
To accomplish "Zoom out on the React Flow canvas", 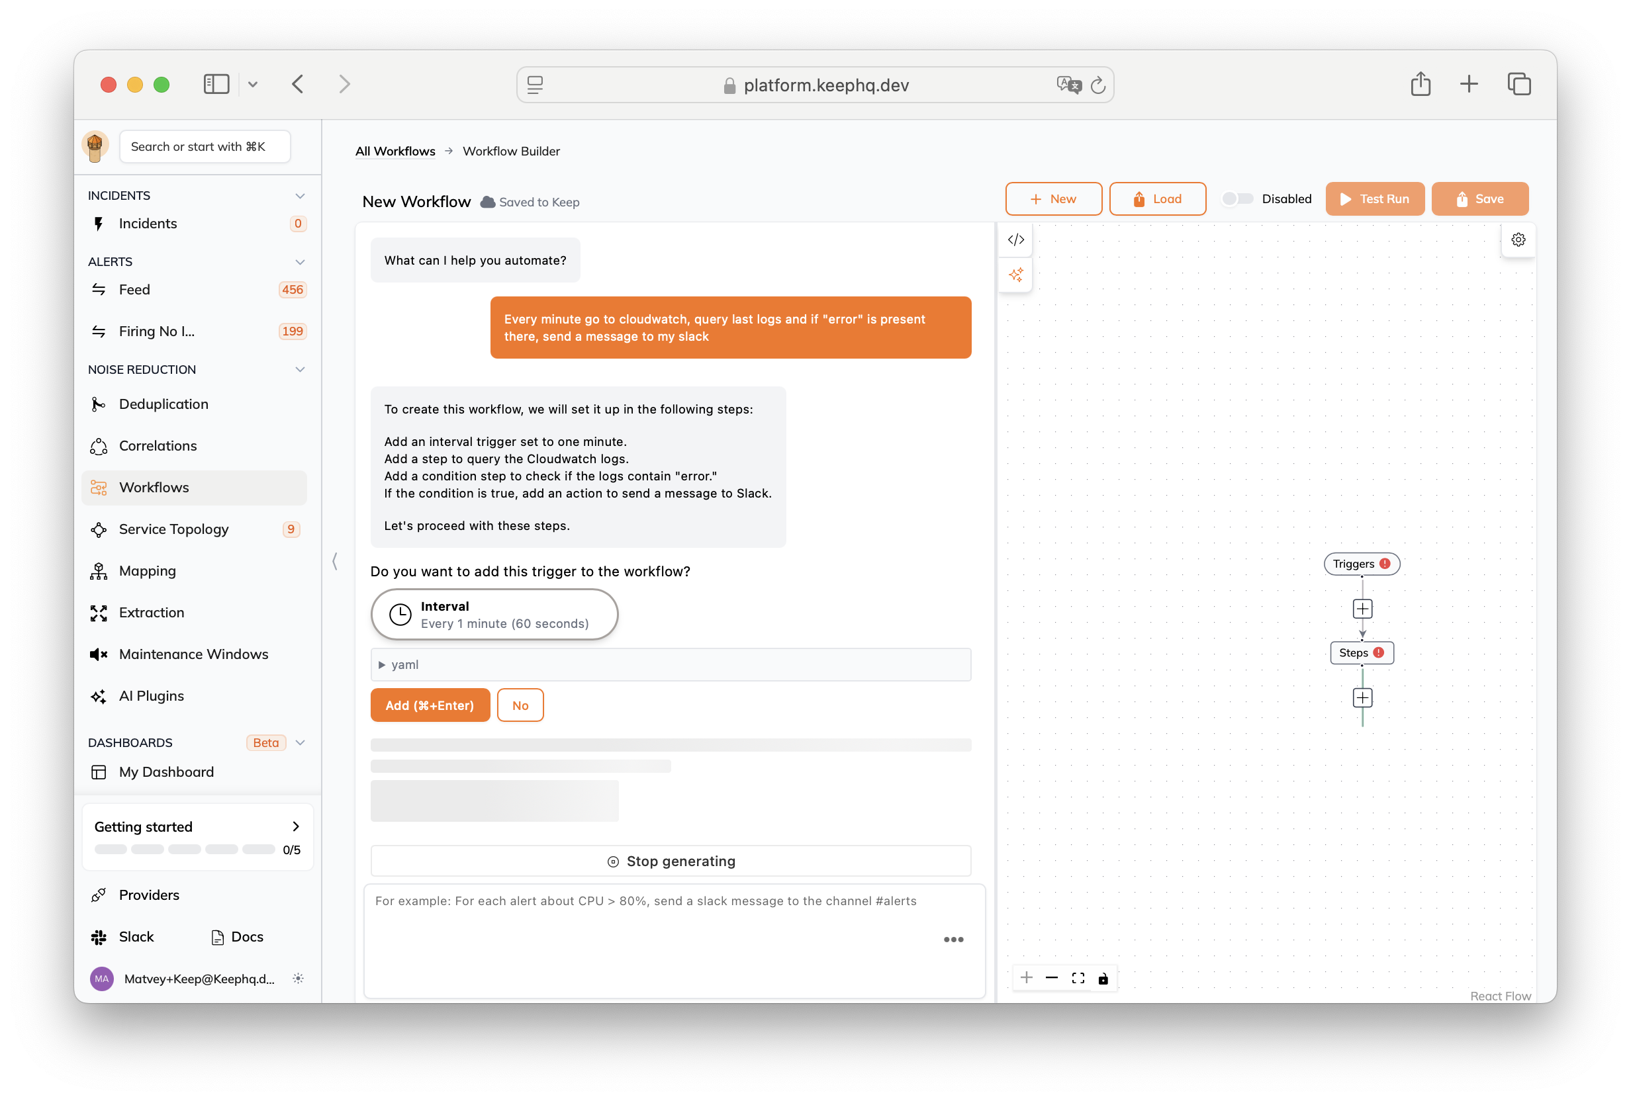I will pyautogui.click(x=1051, y=977).
